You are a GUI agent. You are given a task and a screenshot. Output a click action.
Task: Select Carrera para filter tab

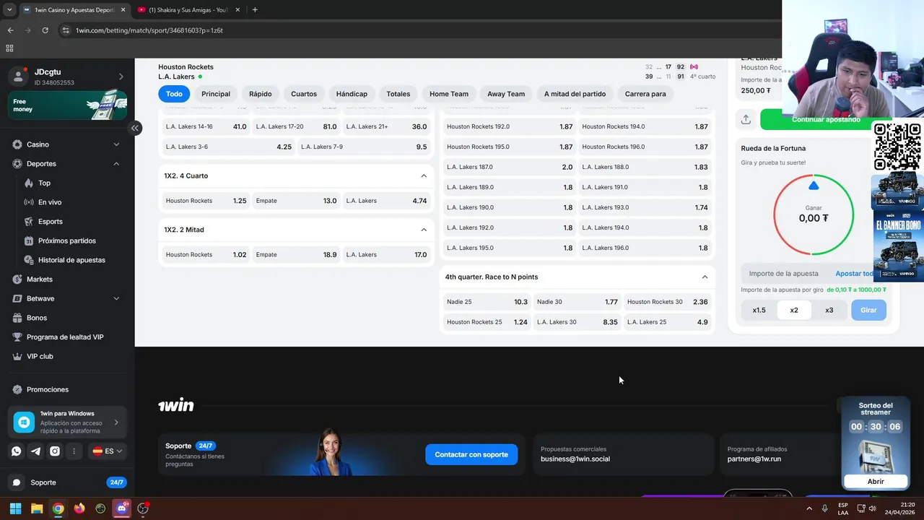pos(645,94)
